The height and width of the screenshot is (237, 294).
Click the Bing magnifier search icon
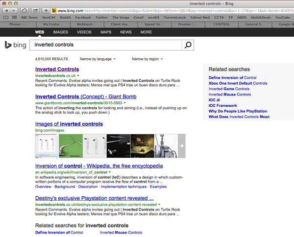(x=188, y=45)
